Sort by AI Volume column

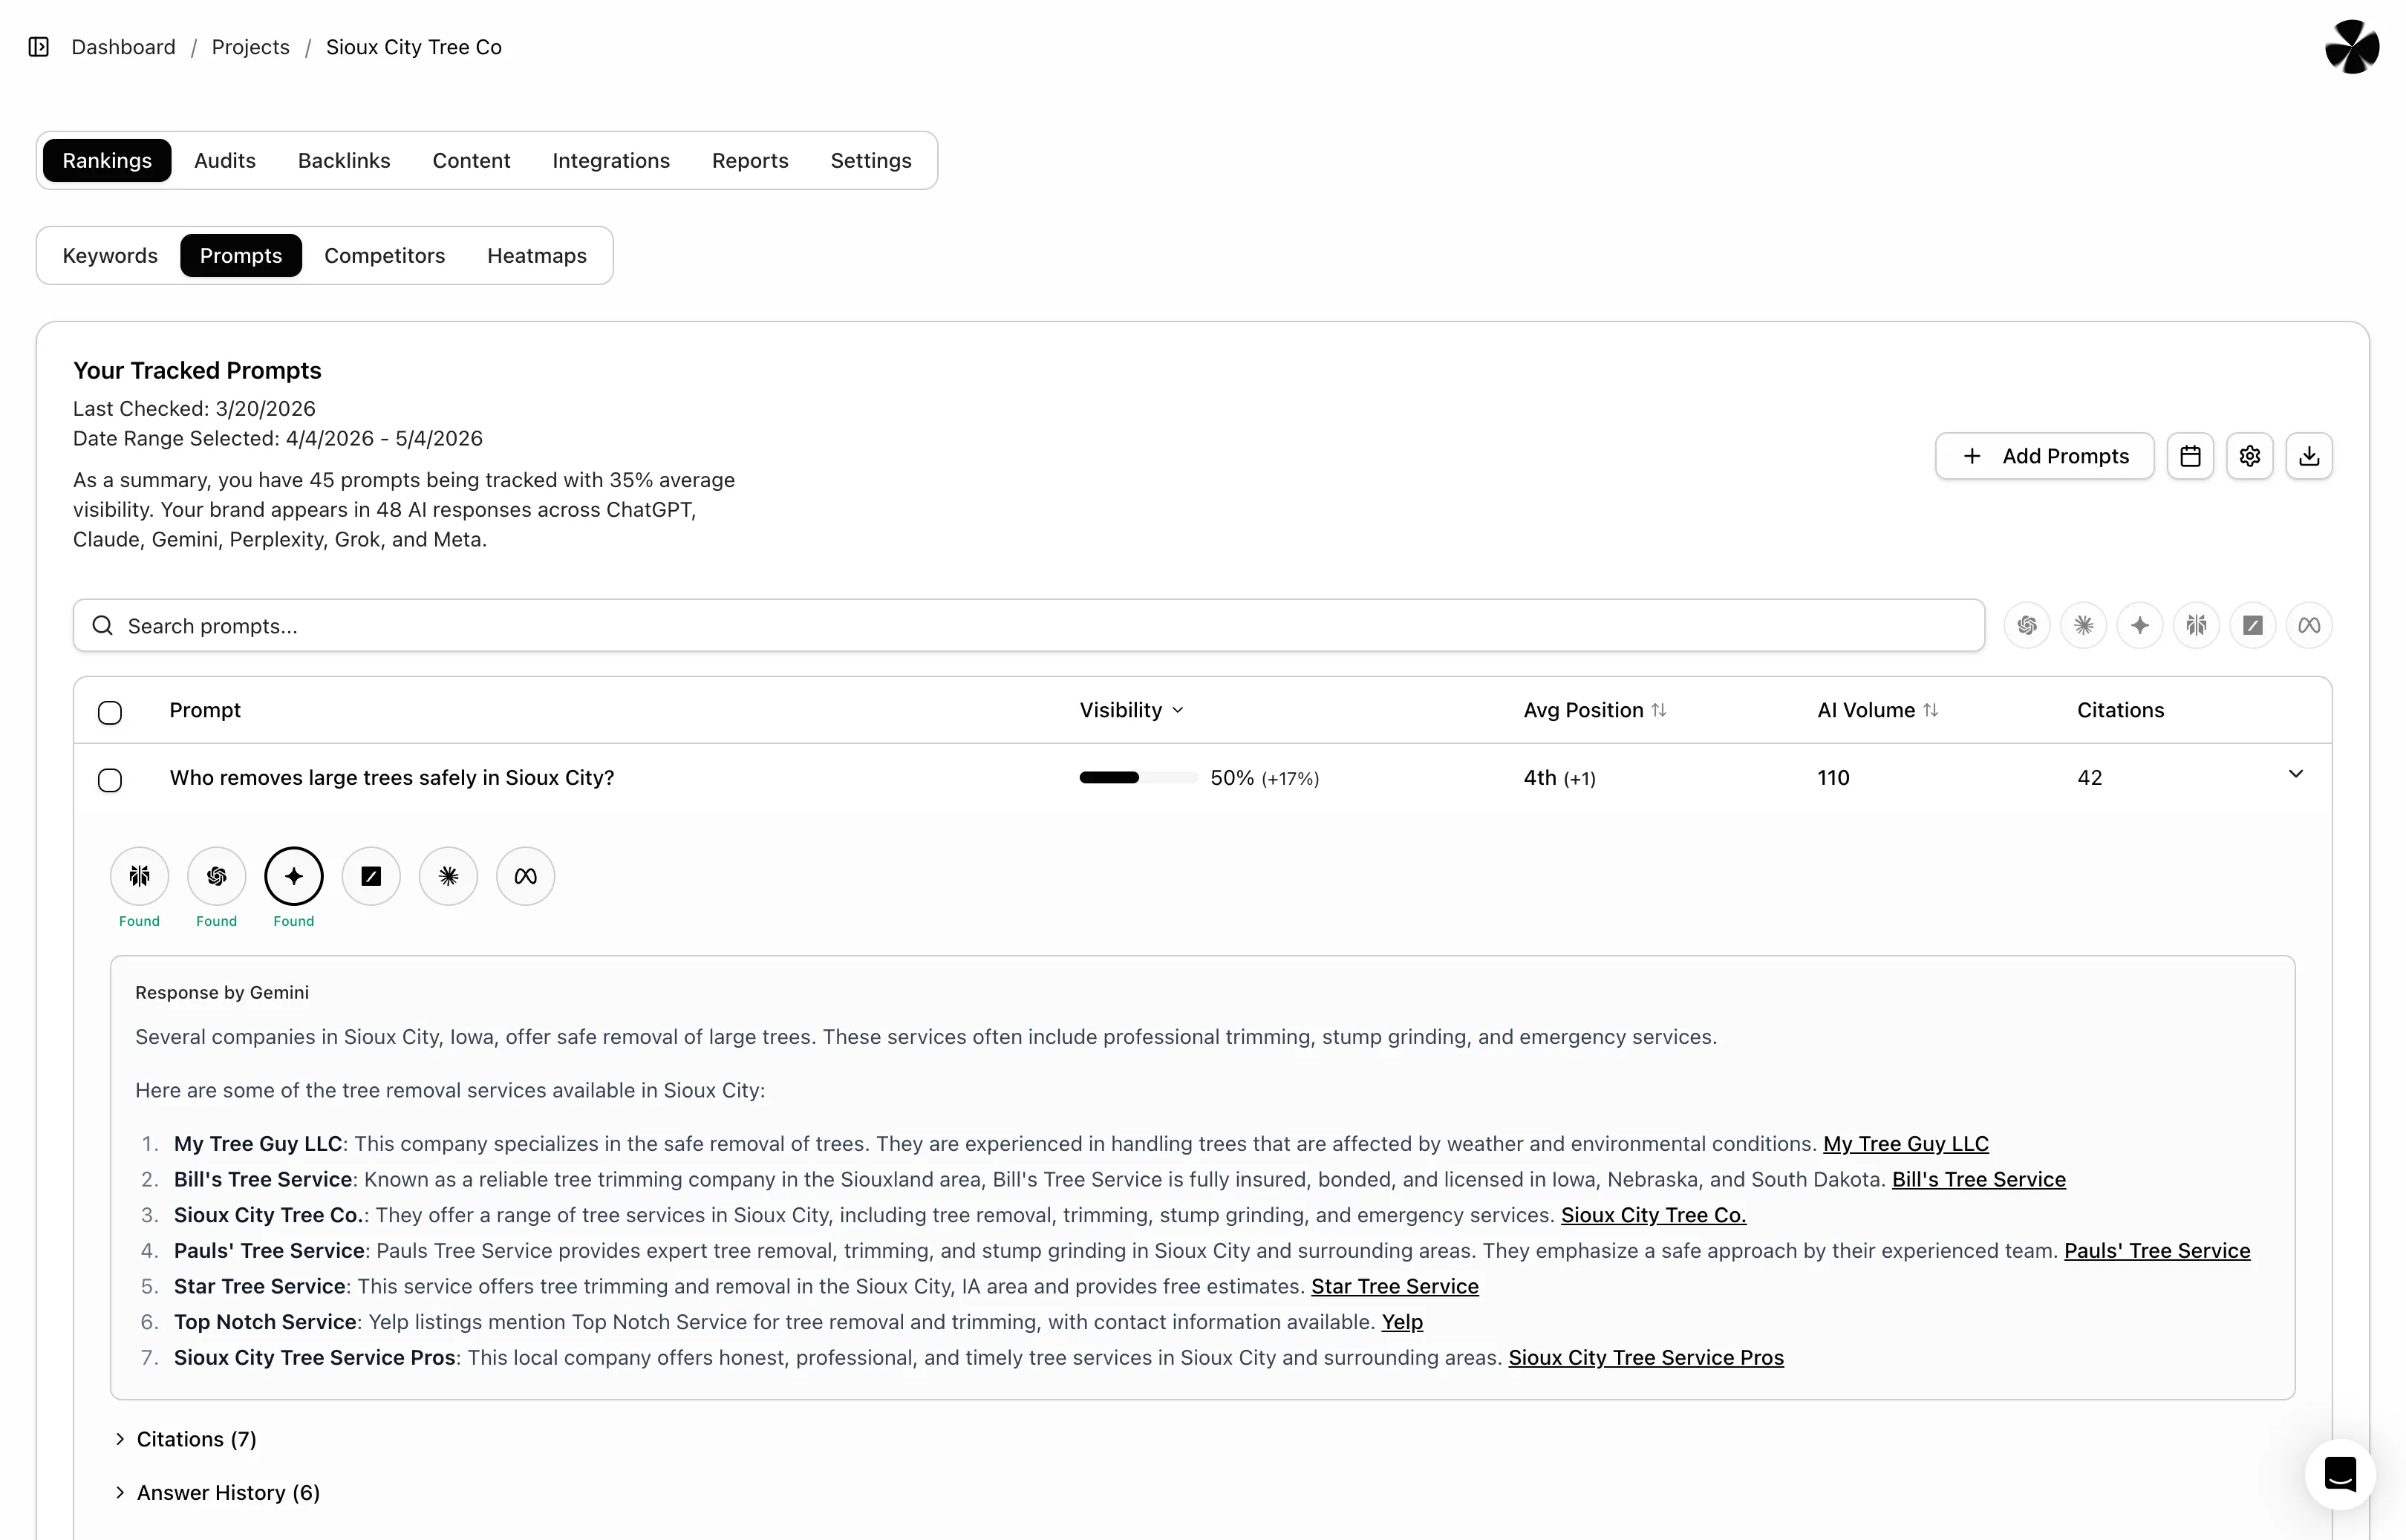click(1877, 710)
